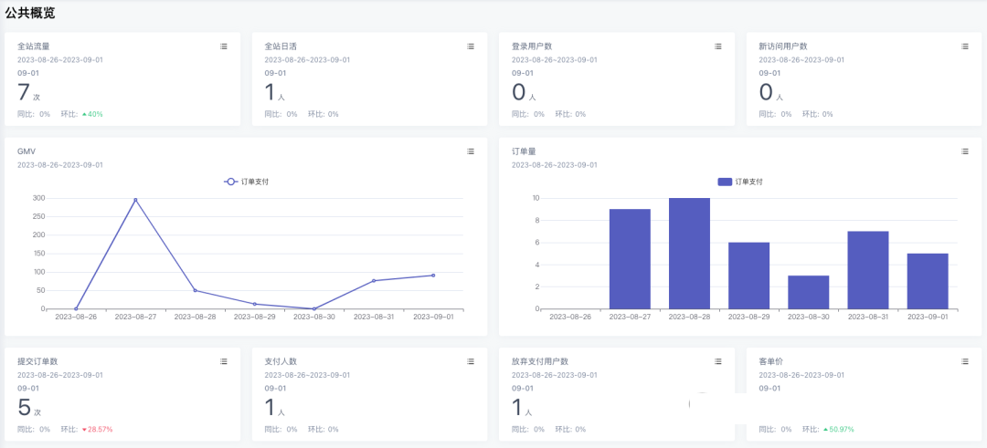This screenshot has height=448, width=987.
Task: Click 2023-08-26 label on GMV x-axis
Action: 76,317
